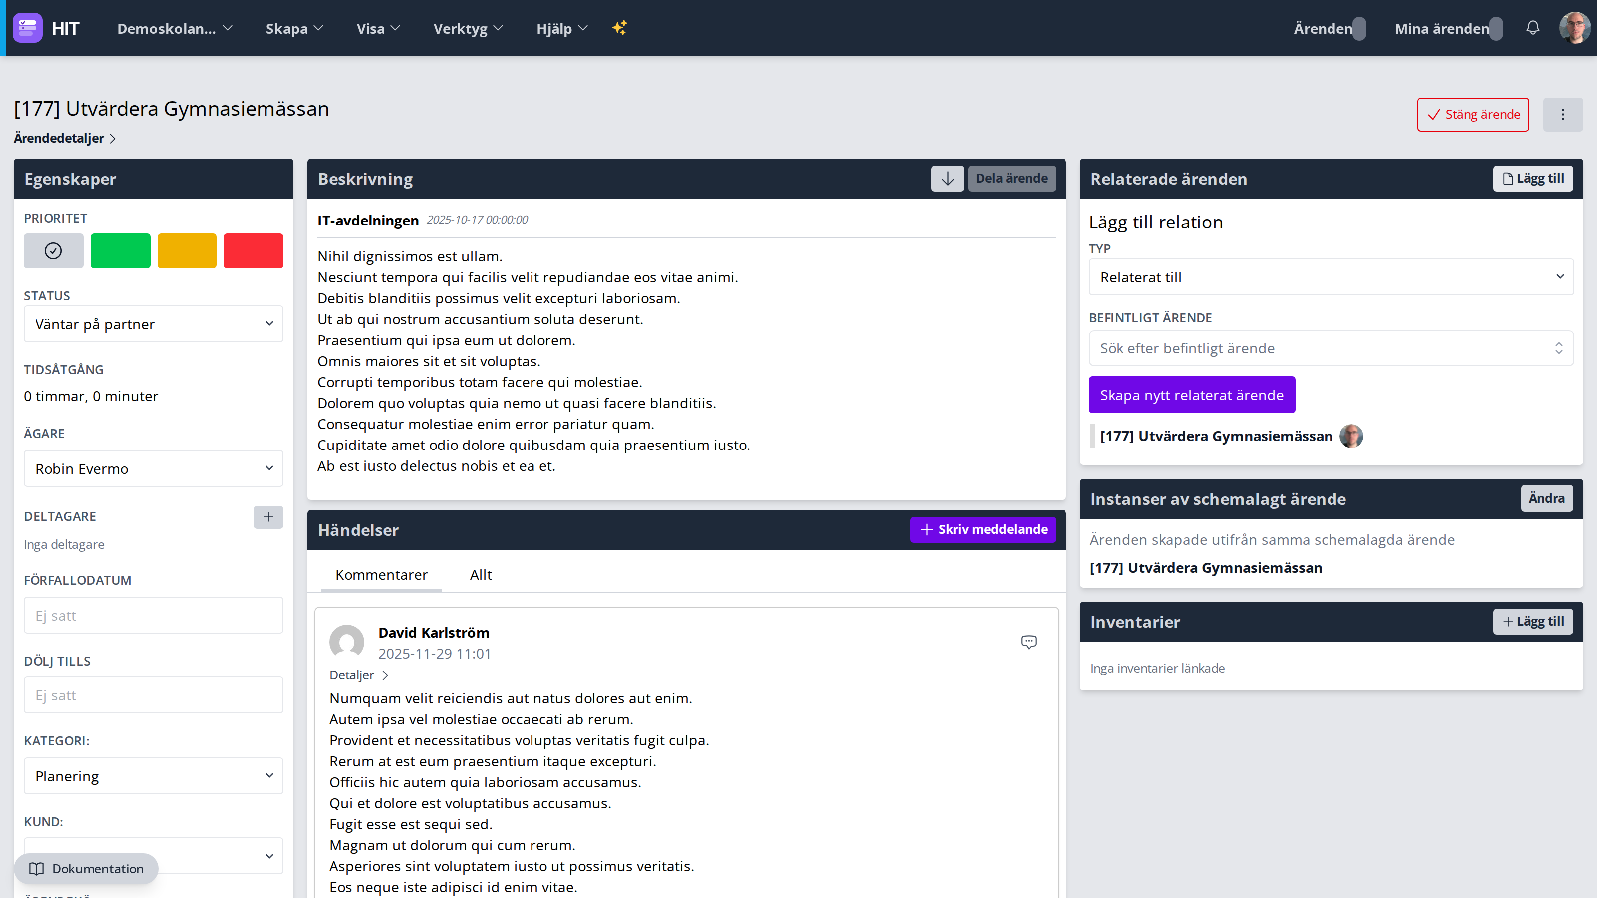
Task: Open the Sök efter befintligt ärende combobox
Action: pyautogui.click(x=1331, y=348)
